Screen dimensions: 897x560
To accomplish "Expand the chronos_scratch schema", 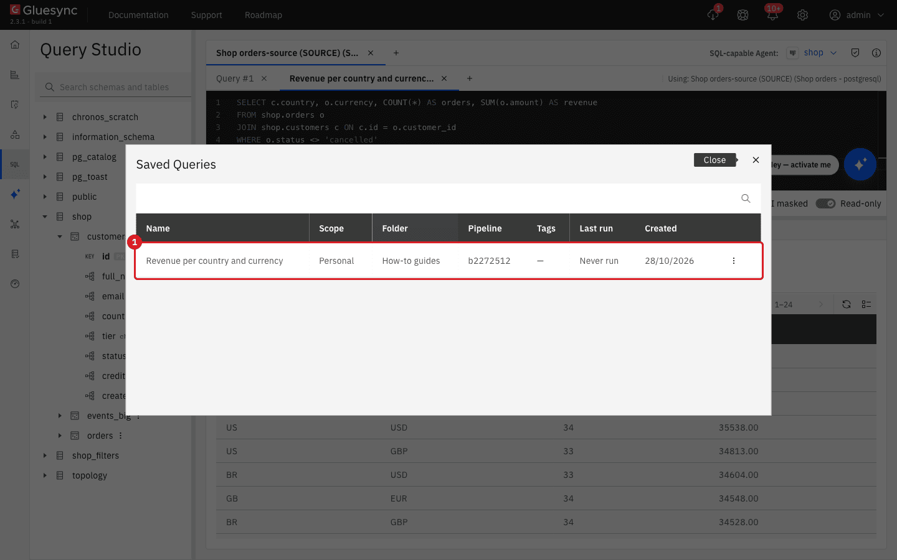I will point(45,117).
